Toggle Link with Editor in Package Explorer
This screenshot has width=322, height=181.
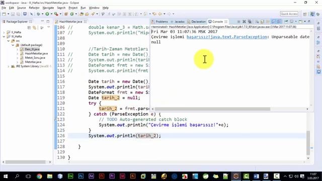click(x=34, y=28)
